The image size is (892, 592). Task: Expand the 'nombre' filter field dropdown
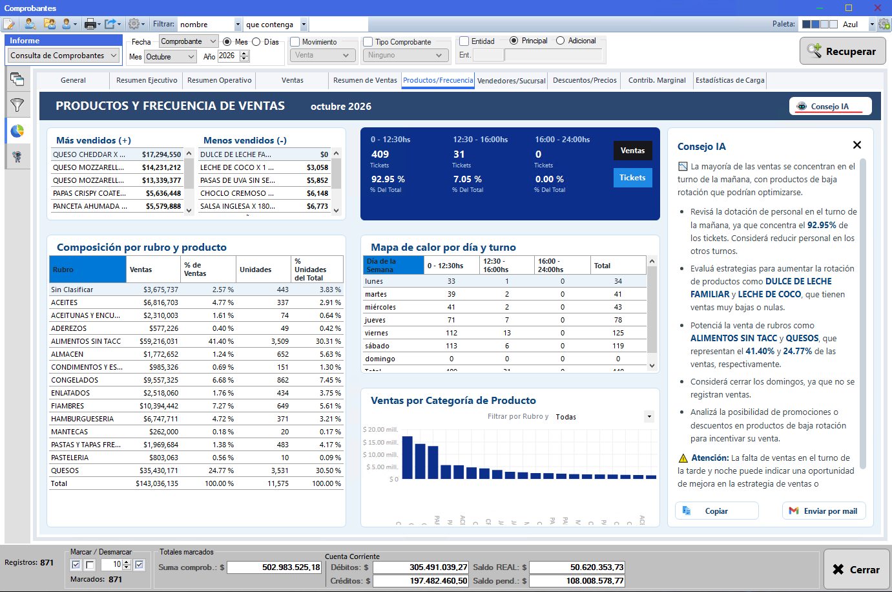coord(238,25)
